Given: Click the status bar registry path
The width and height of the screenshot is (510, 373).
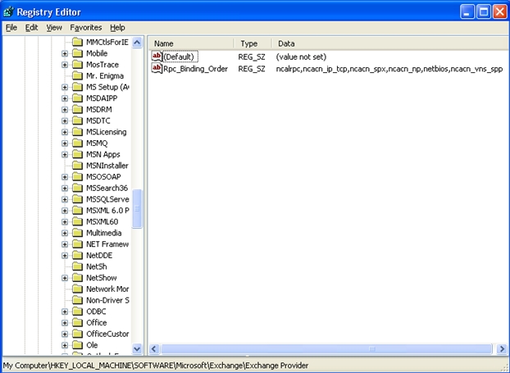Looking at the screenshot, I should coord(156,366).
